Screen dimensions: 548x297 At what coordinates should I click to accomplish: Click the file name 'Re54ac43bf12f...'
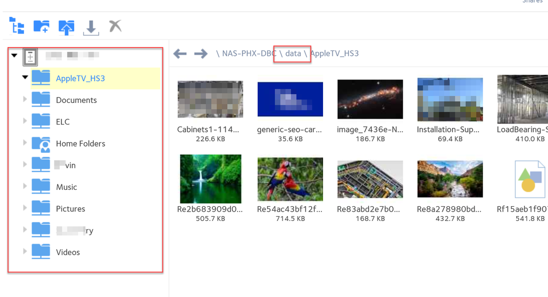290,209
